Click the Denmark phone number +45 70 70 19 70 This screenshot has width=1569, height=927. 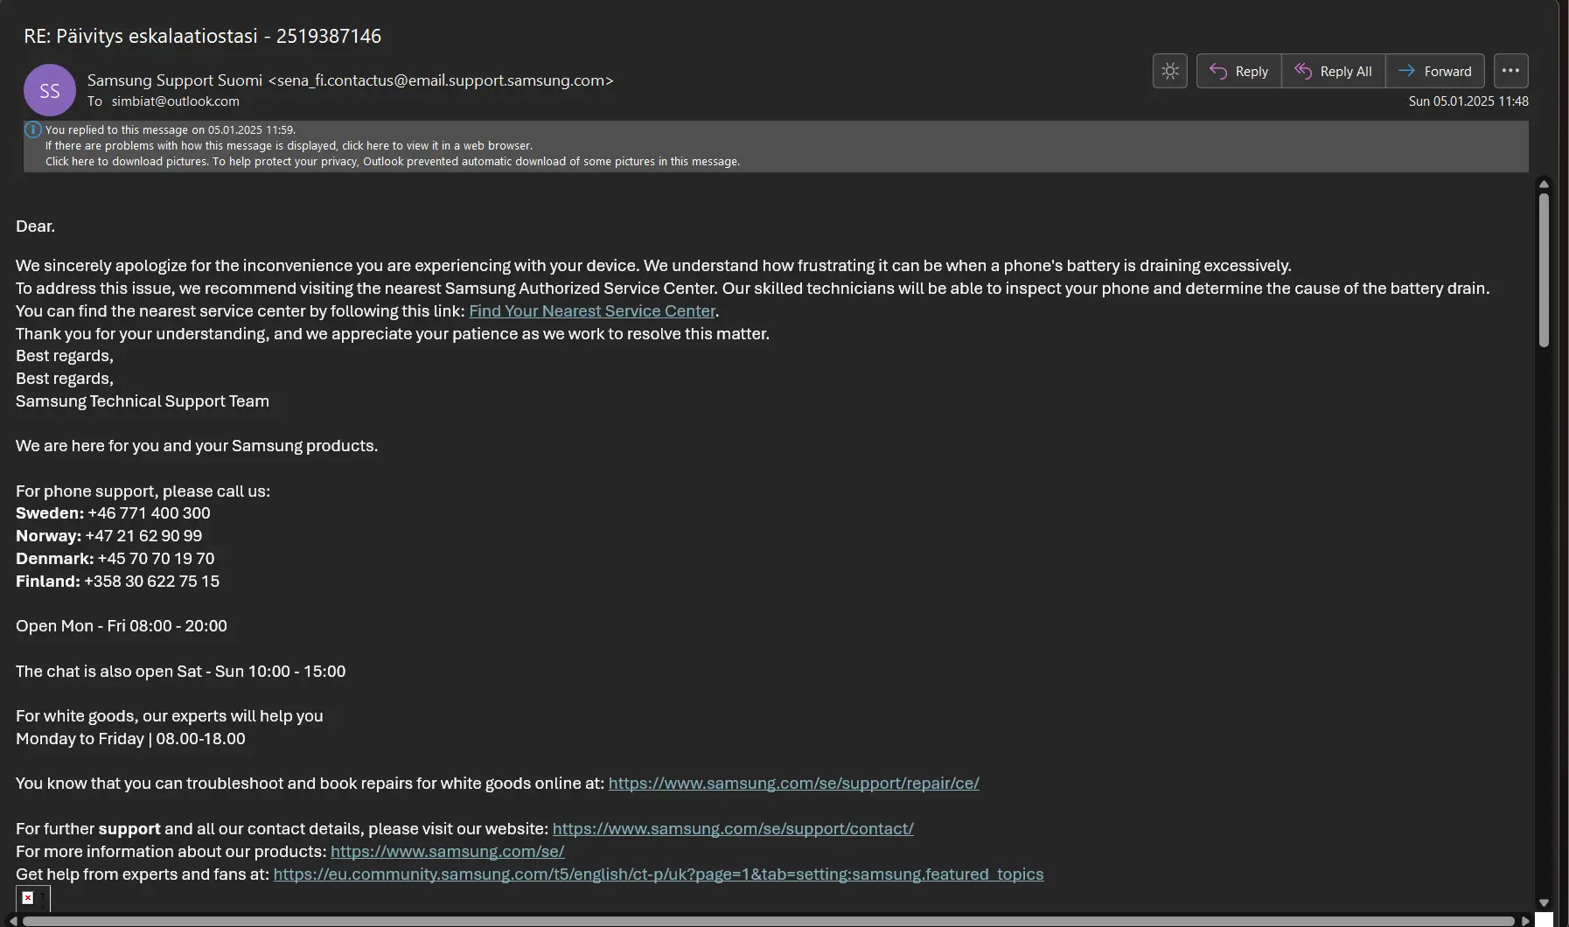pos(156,558)
